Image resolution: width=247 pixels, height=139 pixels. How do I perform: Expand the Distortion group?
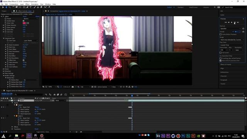click(3, 71)
